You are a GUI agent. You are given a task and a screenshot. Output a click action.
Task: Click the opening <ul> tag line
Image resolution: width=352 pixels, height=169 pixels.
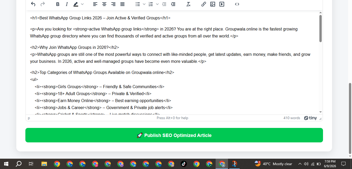(x=34, y=80)
